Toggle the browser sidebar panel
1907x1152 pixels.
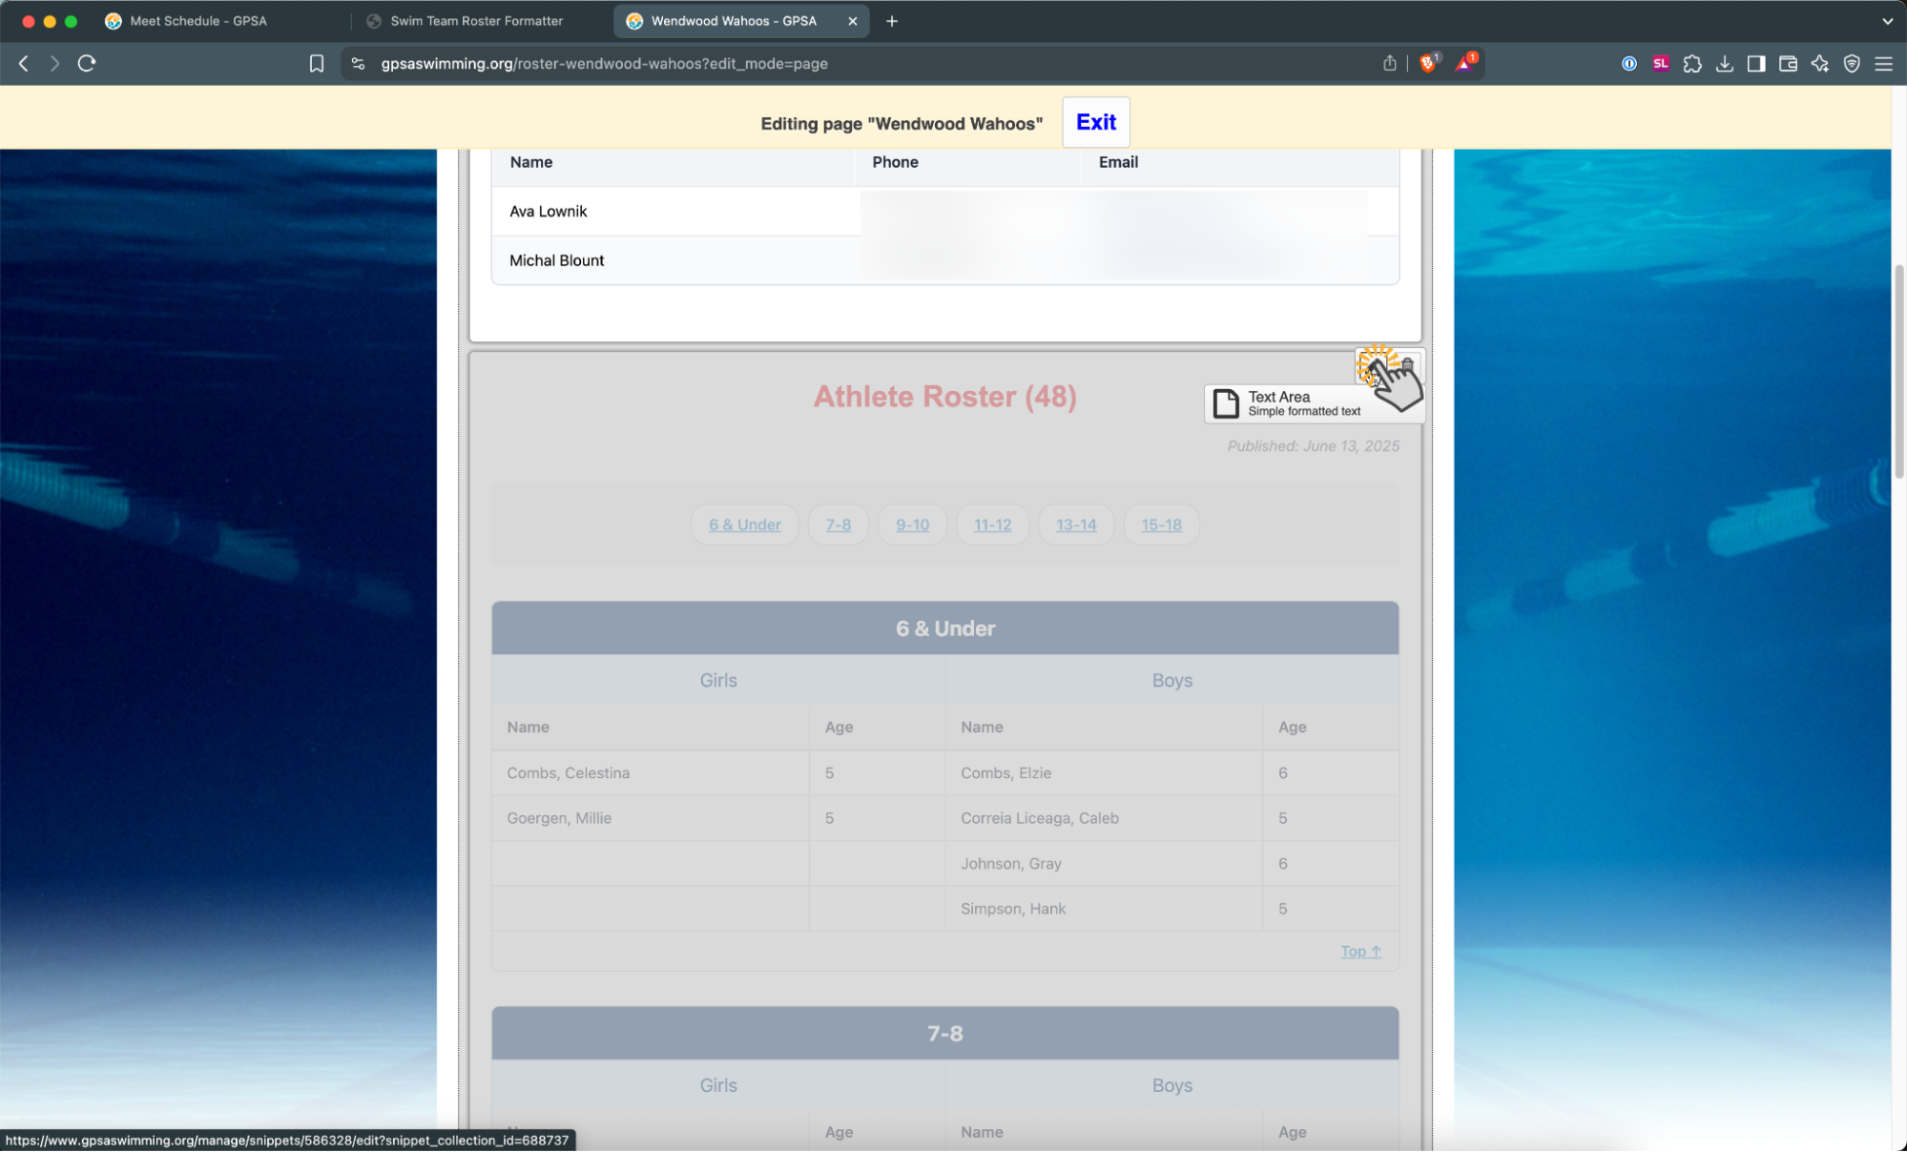click(1755, 63)
